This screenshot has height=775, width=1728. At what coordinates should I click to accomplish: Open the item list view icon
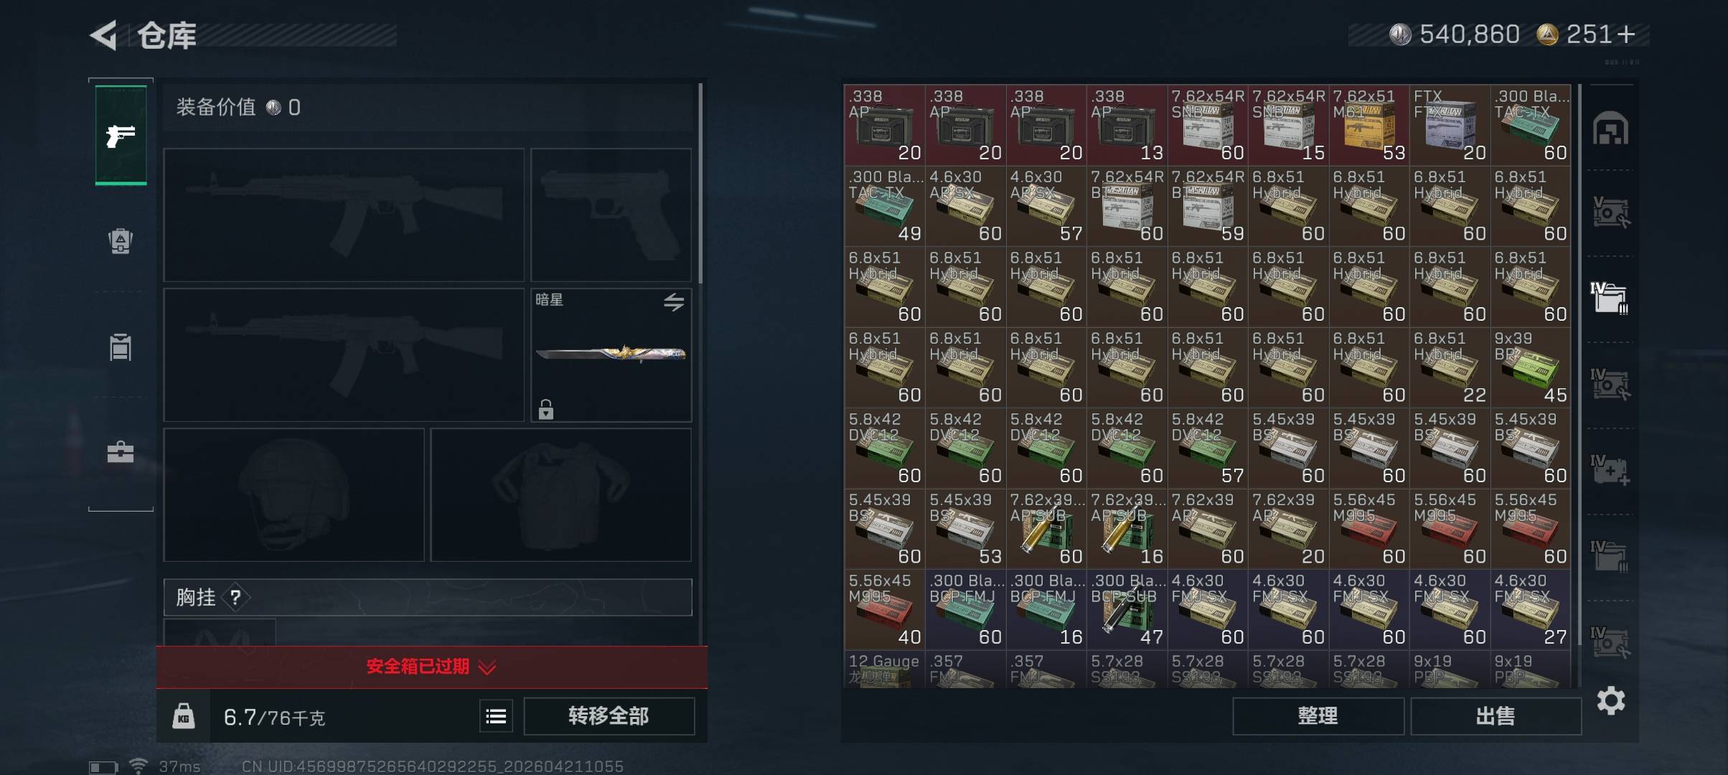pos(496,716)
